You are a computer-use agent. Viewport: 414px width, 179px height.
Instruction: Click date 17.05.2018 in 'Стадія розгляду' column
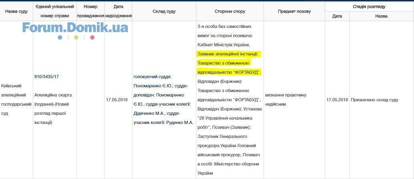click(337, 100)
